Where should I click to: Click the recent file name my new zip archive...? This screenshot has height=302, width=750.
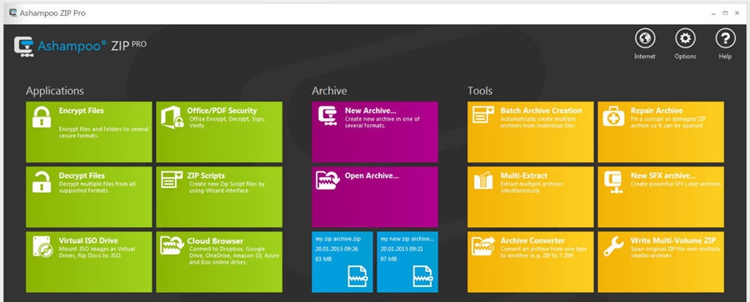pyautogui.click(x=407, y=239)
